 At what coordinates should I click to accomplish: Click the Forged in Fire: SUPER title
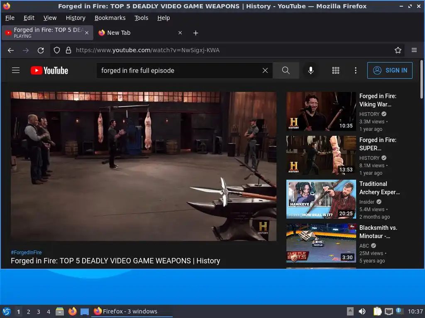378,144
